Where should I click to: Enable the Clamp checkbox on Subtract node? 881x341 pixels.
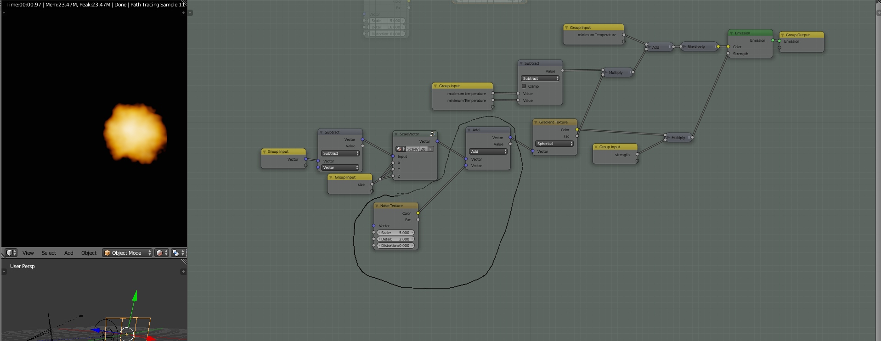click(524, 86)
